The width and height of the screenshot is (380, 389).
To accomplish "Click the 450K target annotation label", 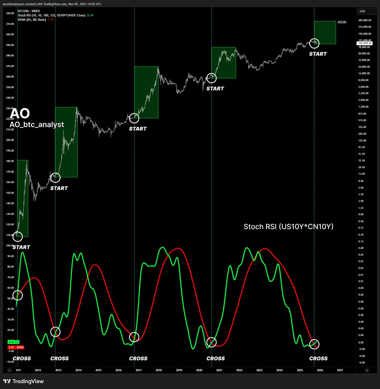I will (x=342, y=22).
